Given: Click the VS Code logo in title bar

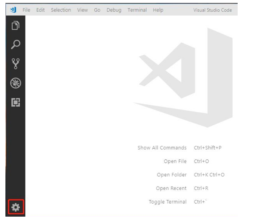Looking at the screenshot, I should [x=13, y=10].
